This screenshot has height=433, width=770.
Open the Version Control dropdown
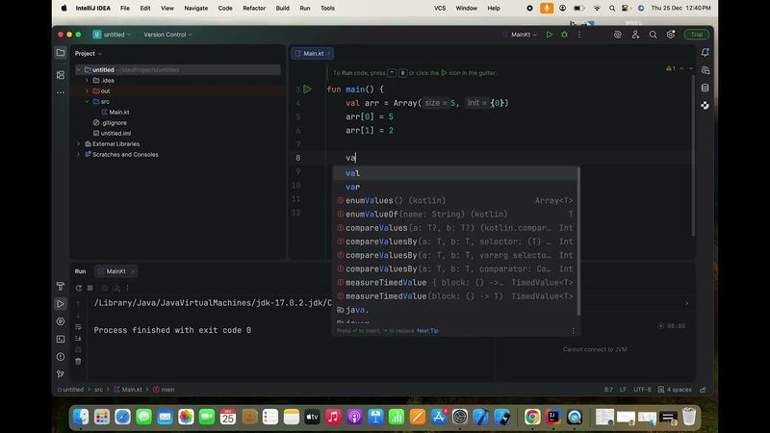(167, 35)
